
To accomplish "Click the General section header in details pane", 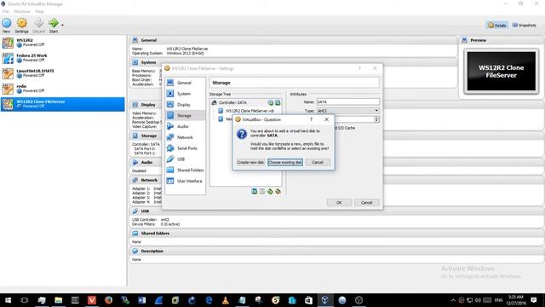I will 294,40.
